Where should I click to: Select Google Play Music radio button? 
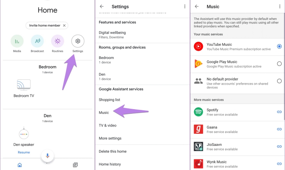coord(279,63)
